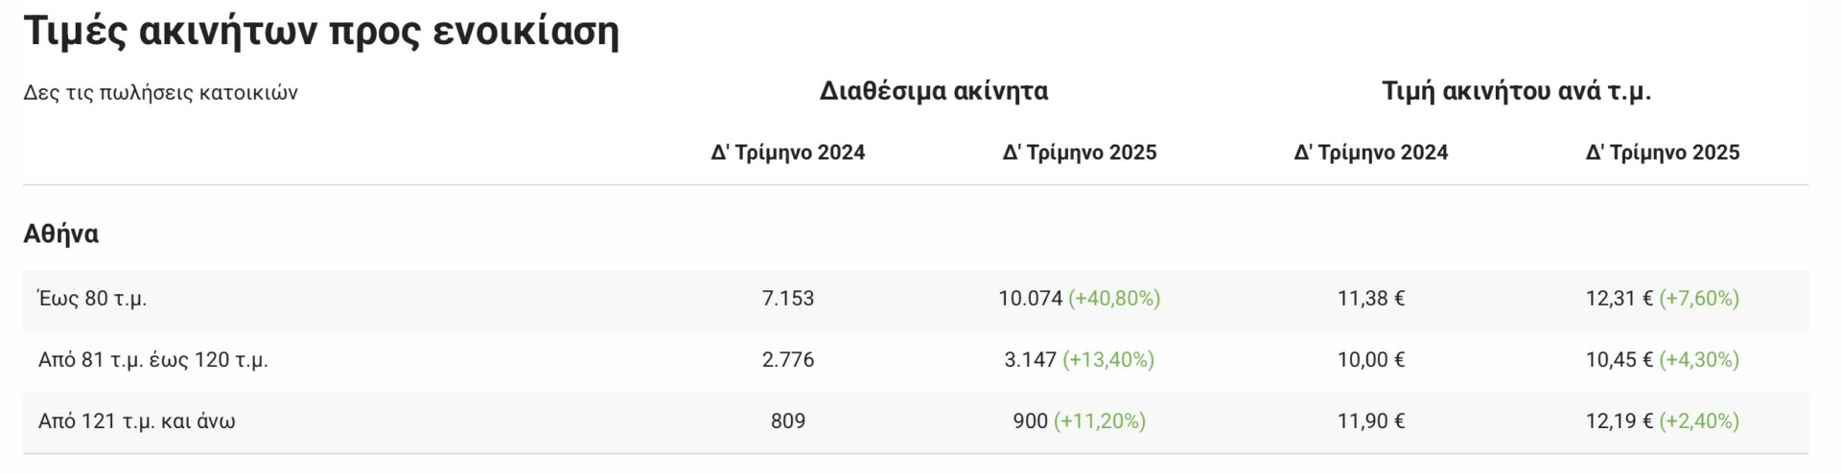Viewport: 1841px width, 473px height.
Task: Select the 'Διαθέσιμα ακίνητα' column group header
Action: tap(933, 91)
